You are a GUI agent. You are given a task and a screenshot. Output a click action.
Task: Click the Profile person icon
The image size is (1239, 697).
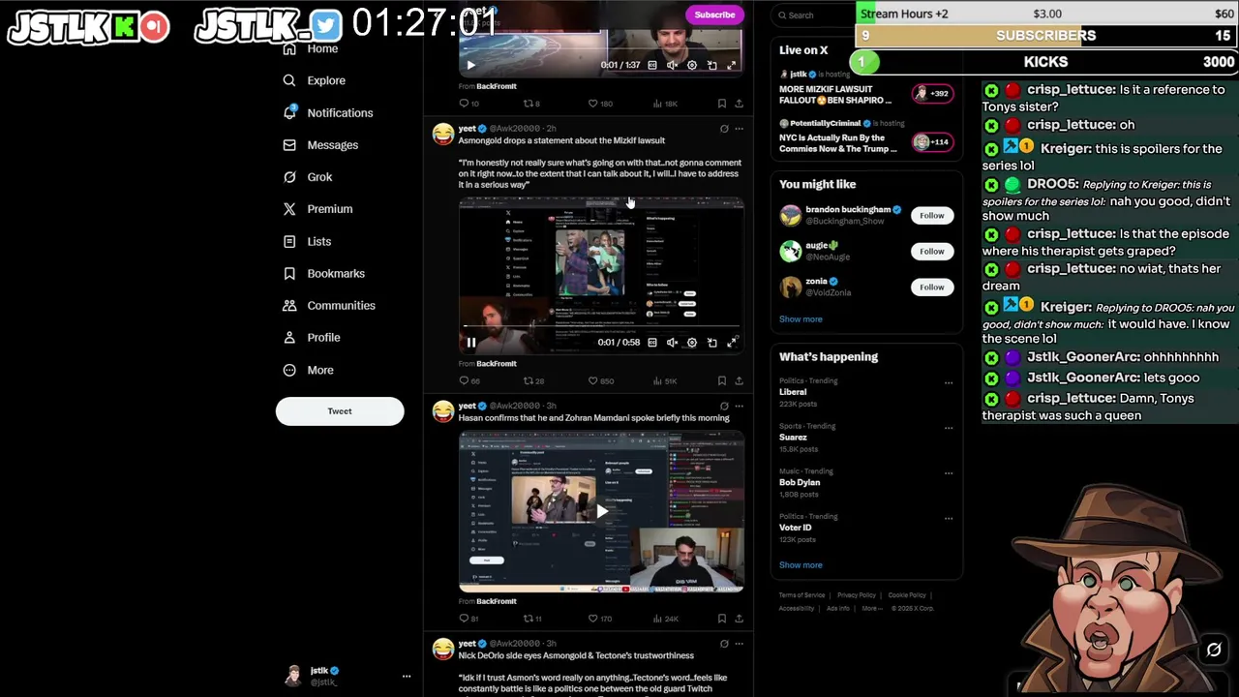289,338
